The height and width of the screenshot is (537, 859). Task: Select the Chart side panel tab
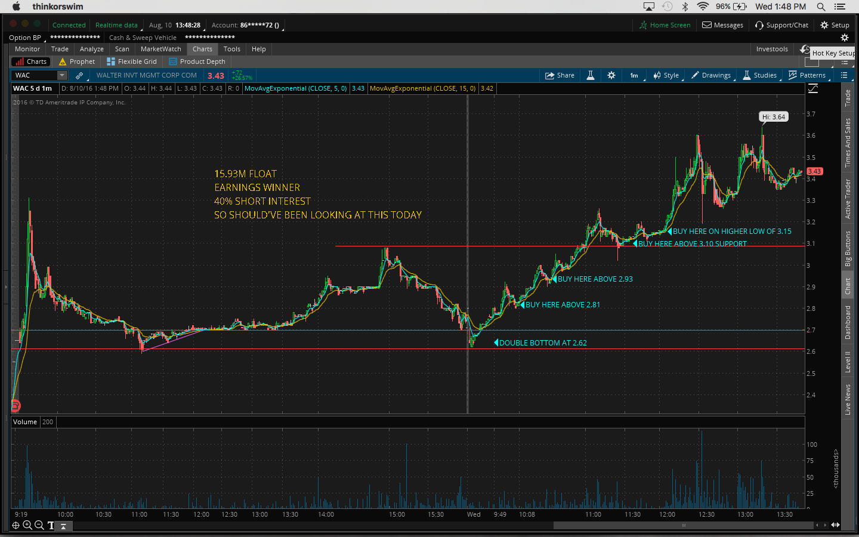[x=848, y=286]
